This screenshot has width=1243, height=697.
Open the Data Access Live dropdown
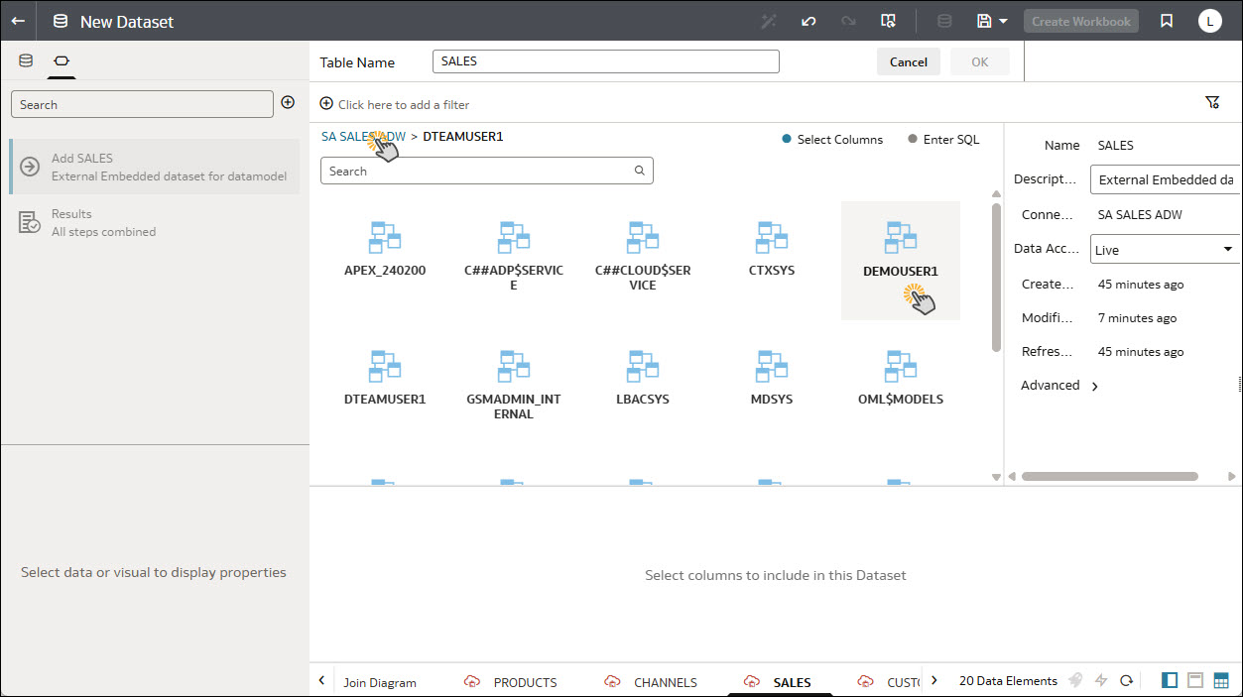[x=1165, y=250]
